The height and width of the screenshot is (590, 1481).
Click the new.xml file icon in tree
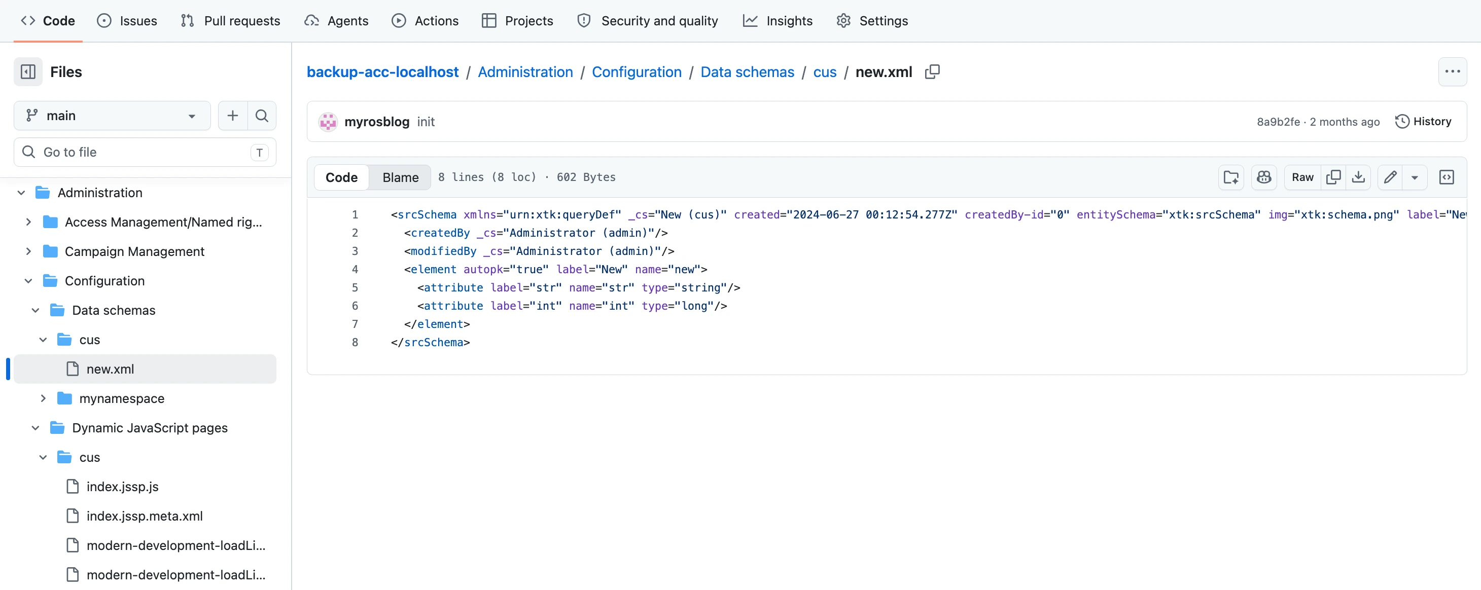tap(73, 369)
